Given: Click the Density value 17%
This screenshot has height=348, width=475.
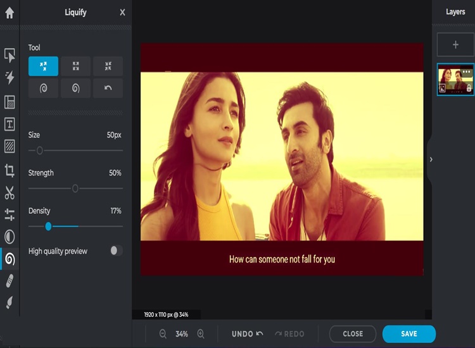Looking at the screenshot, I should [116, 211].
